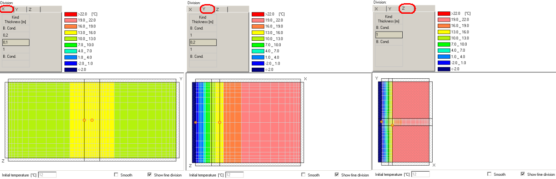Screen dimensions: 556x179
Task: Click the <-2.0 navy swatch in middle legend
Action: click(x=258, y=70)
